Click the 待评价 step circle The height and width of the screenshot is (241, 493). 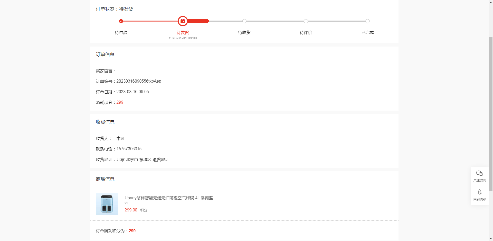click(306, 21)
